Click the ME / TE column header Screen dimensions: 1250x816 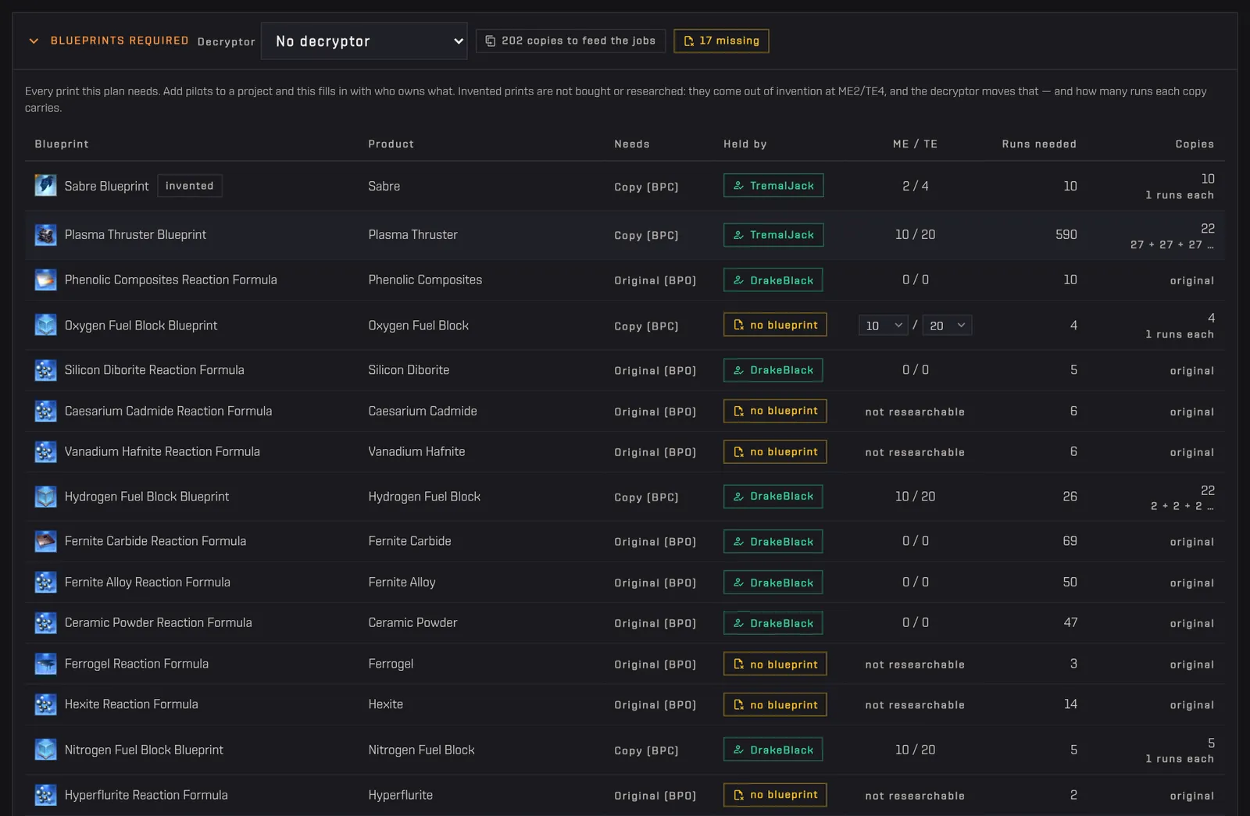(915, 144)
